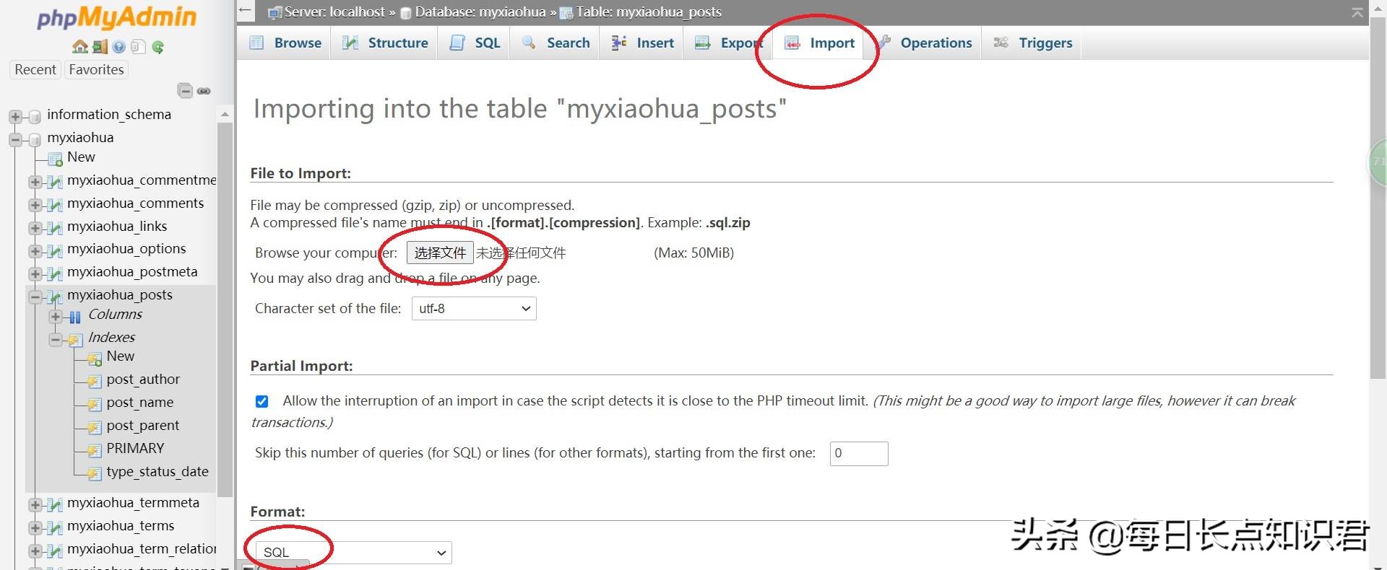Viewport: 1387px width, 570px height.
Task: Expand the myxiaohua_commentmeta table node
Action: click(x=35, y=182)
